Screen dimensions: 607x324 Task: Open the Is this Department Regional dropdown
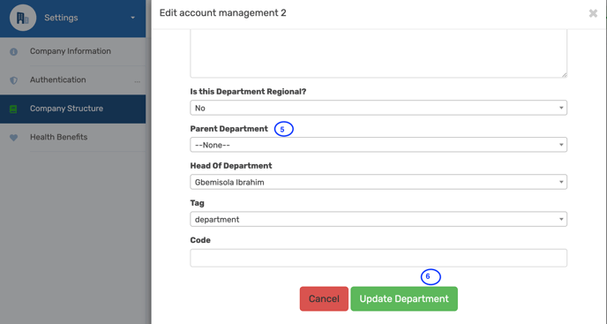(x=378, y=108)
